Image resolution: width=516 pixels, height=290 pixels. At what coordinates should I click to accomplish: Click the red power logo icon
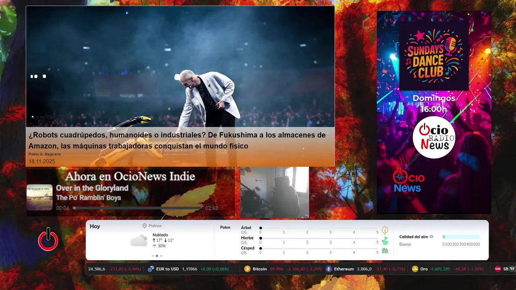tap(48, 239)
